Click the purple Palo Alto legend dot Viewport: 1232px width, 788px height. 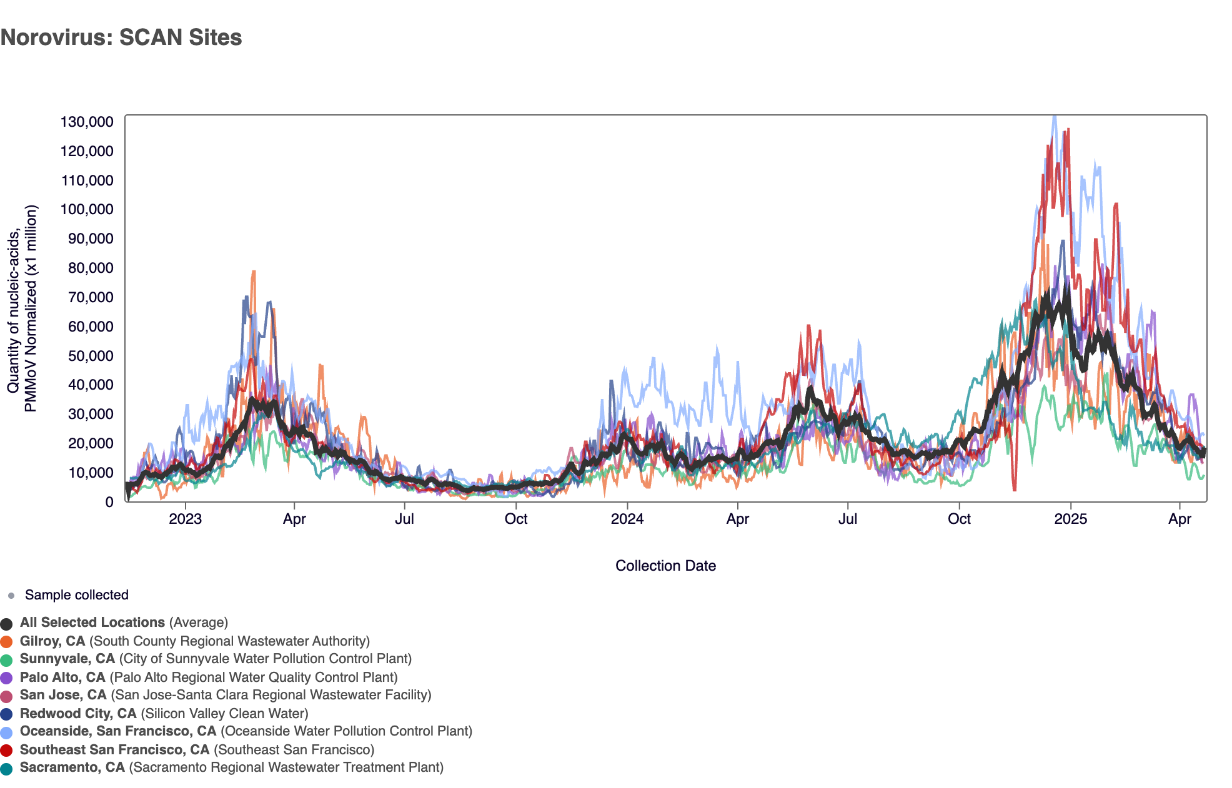6,678
